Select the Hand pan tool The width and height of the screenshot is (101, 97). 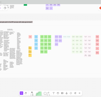coord(26,93)
